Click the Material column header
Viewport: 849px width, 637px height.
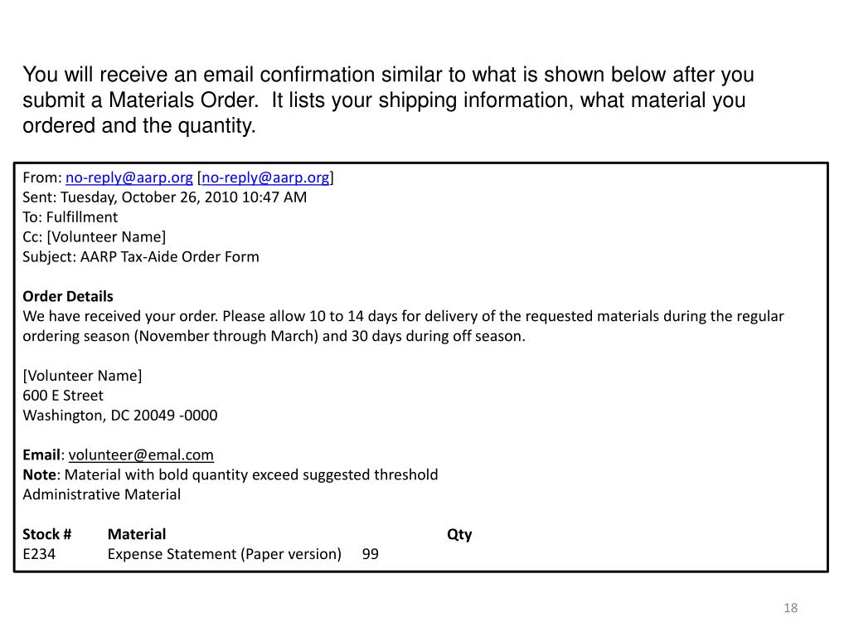137,534
